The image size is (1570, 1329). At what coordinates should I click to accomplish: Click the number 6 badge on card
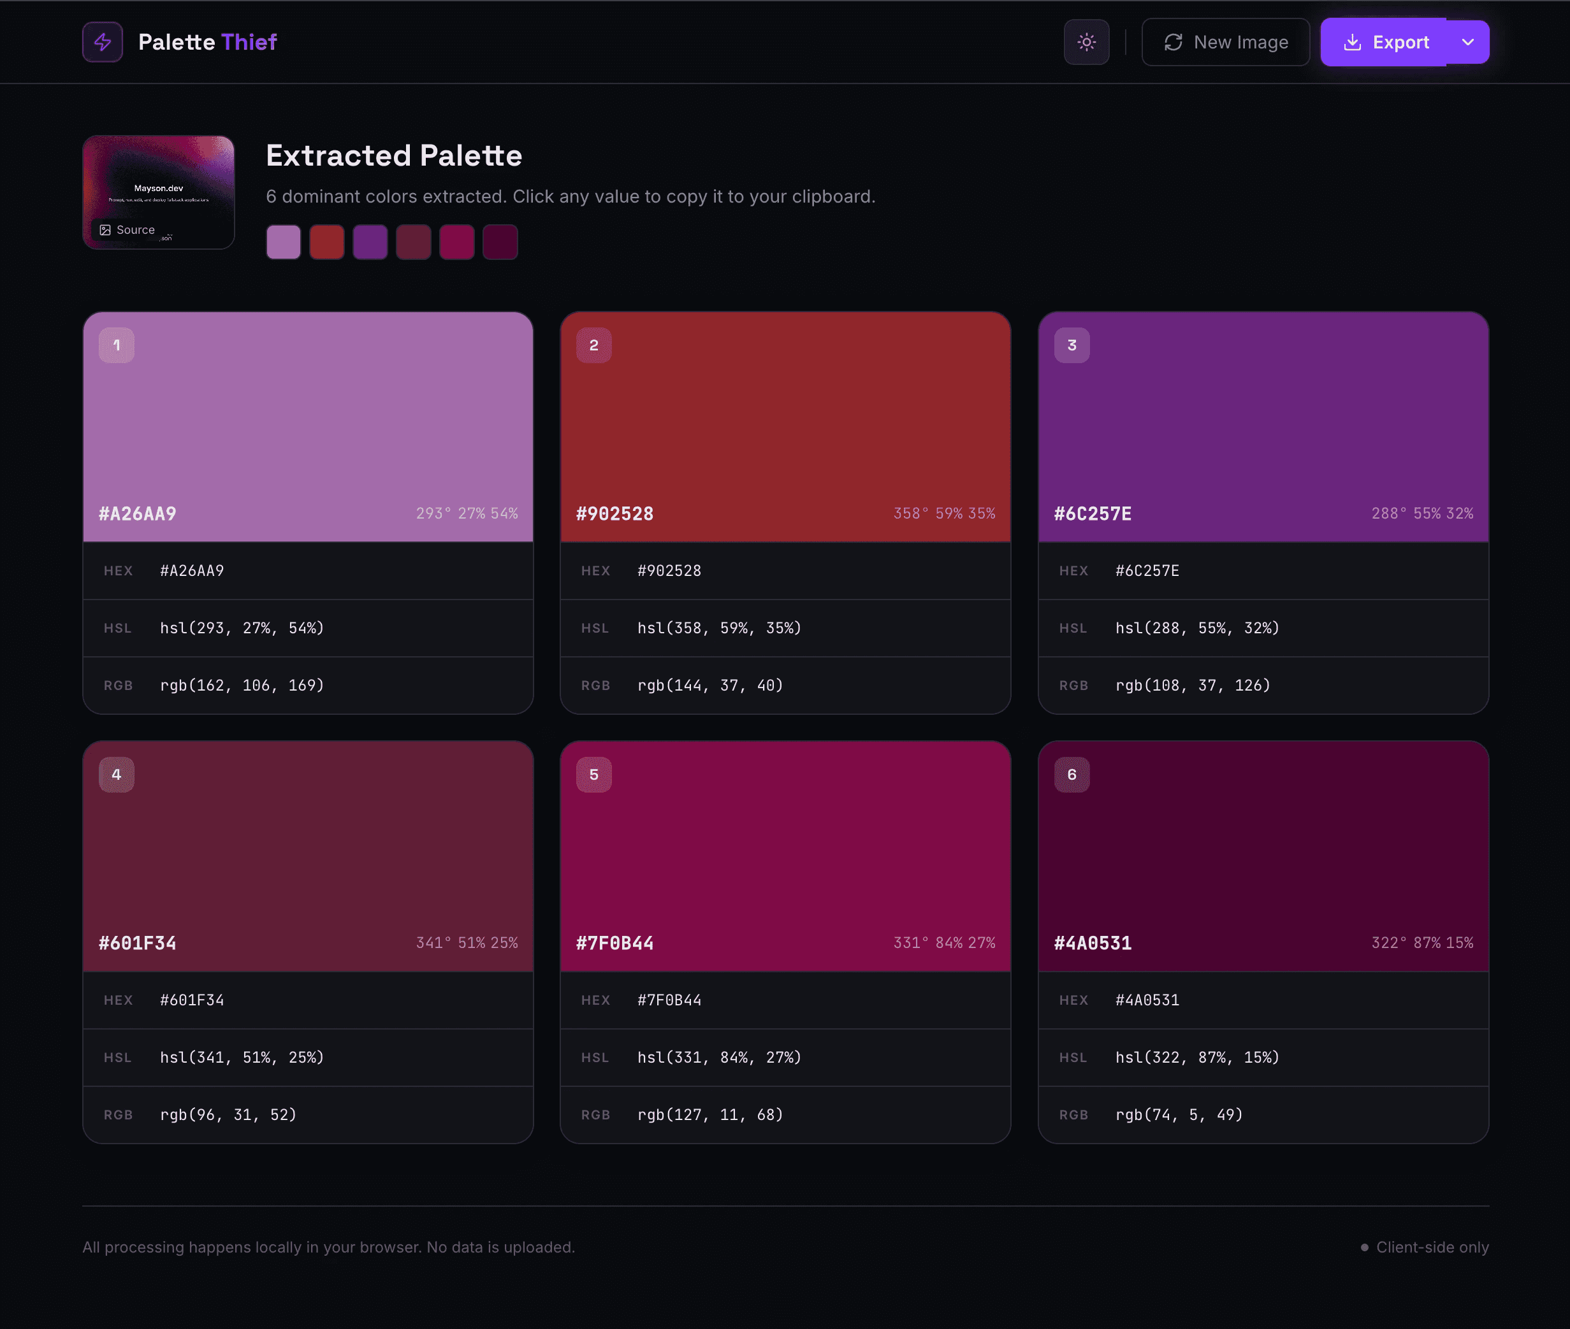1071,775
